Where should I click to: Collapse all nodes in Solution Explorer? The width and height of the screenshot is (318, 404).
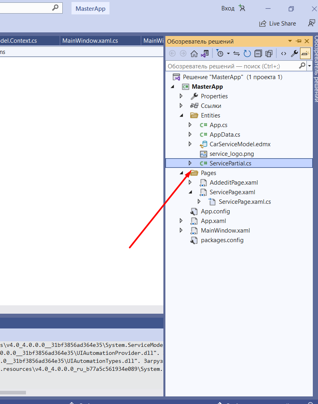point(258,54)
